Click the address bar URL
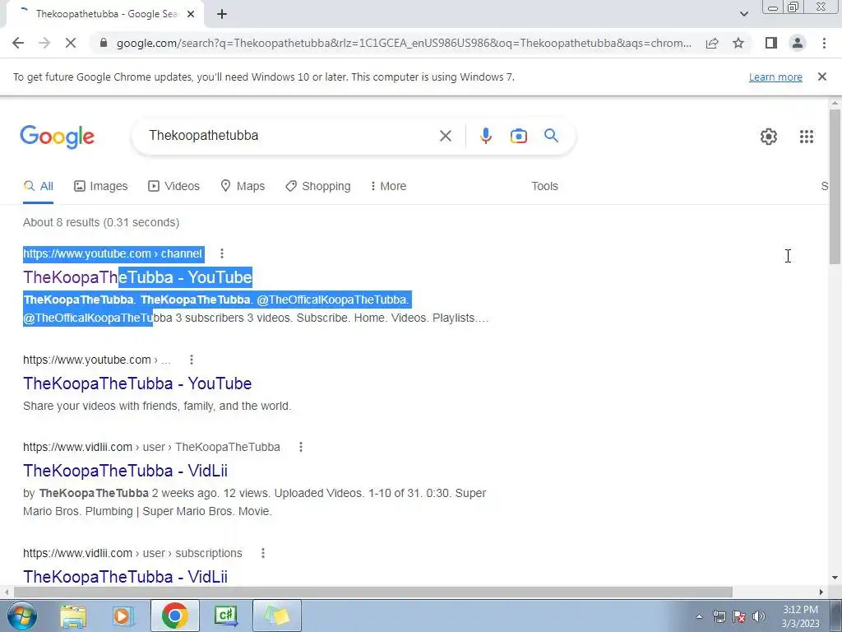842x632 pixels. coord(404,43)
